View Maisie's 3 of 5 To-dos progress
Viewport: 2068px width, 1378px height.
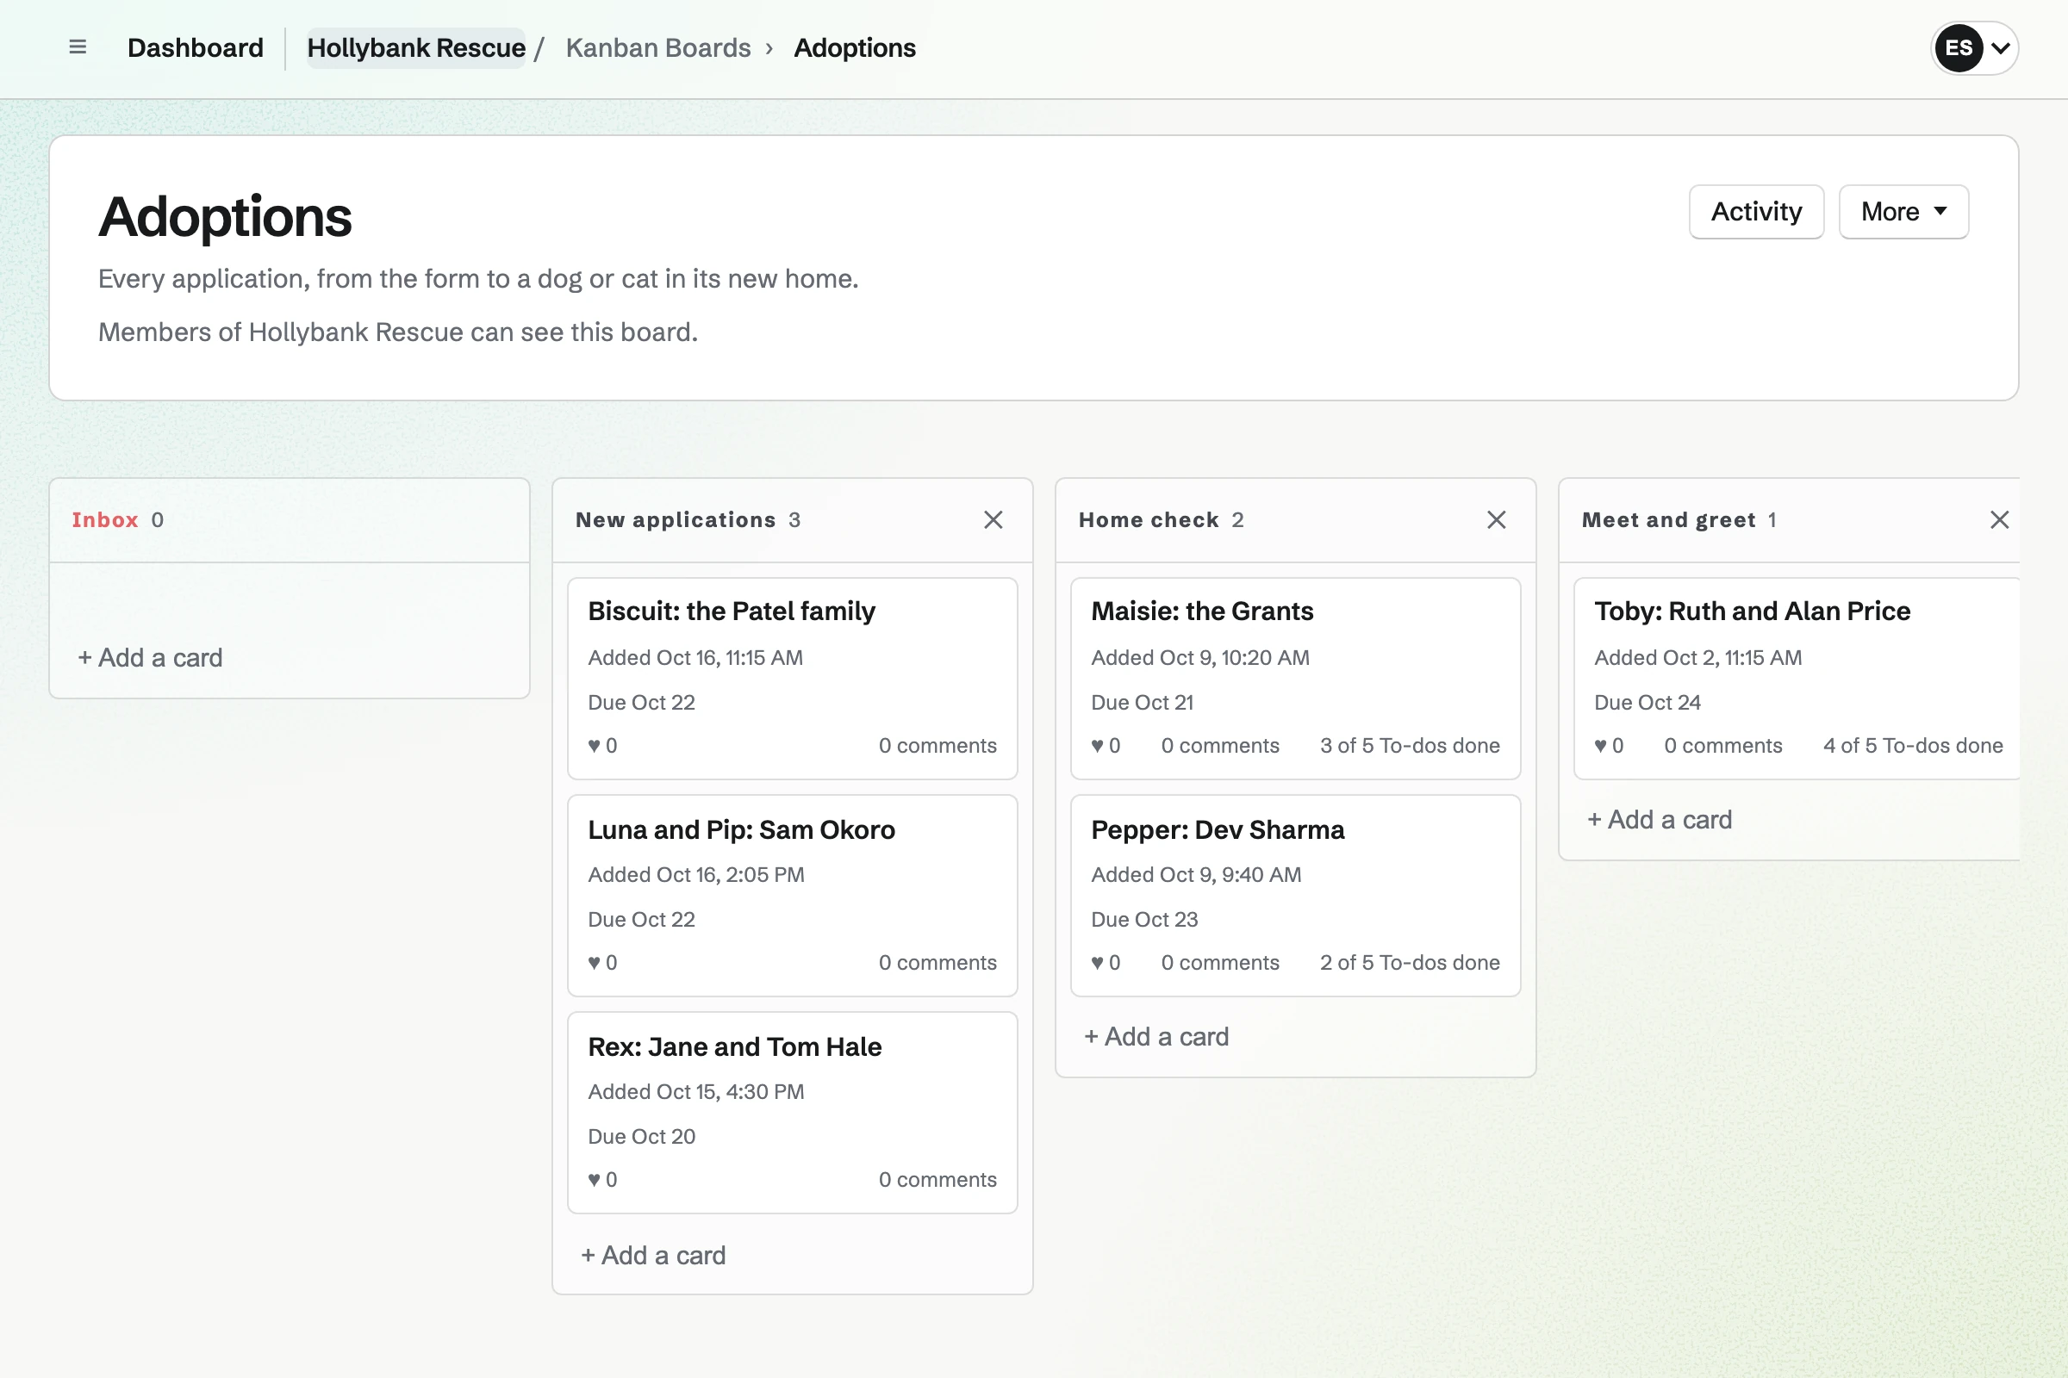(1410, 745)
